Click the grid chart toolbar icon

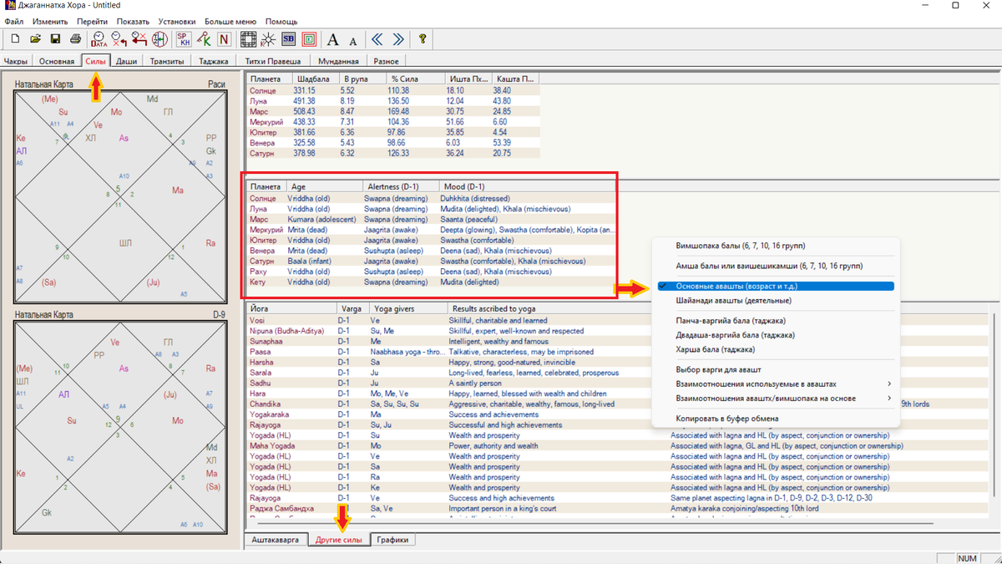248,38
